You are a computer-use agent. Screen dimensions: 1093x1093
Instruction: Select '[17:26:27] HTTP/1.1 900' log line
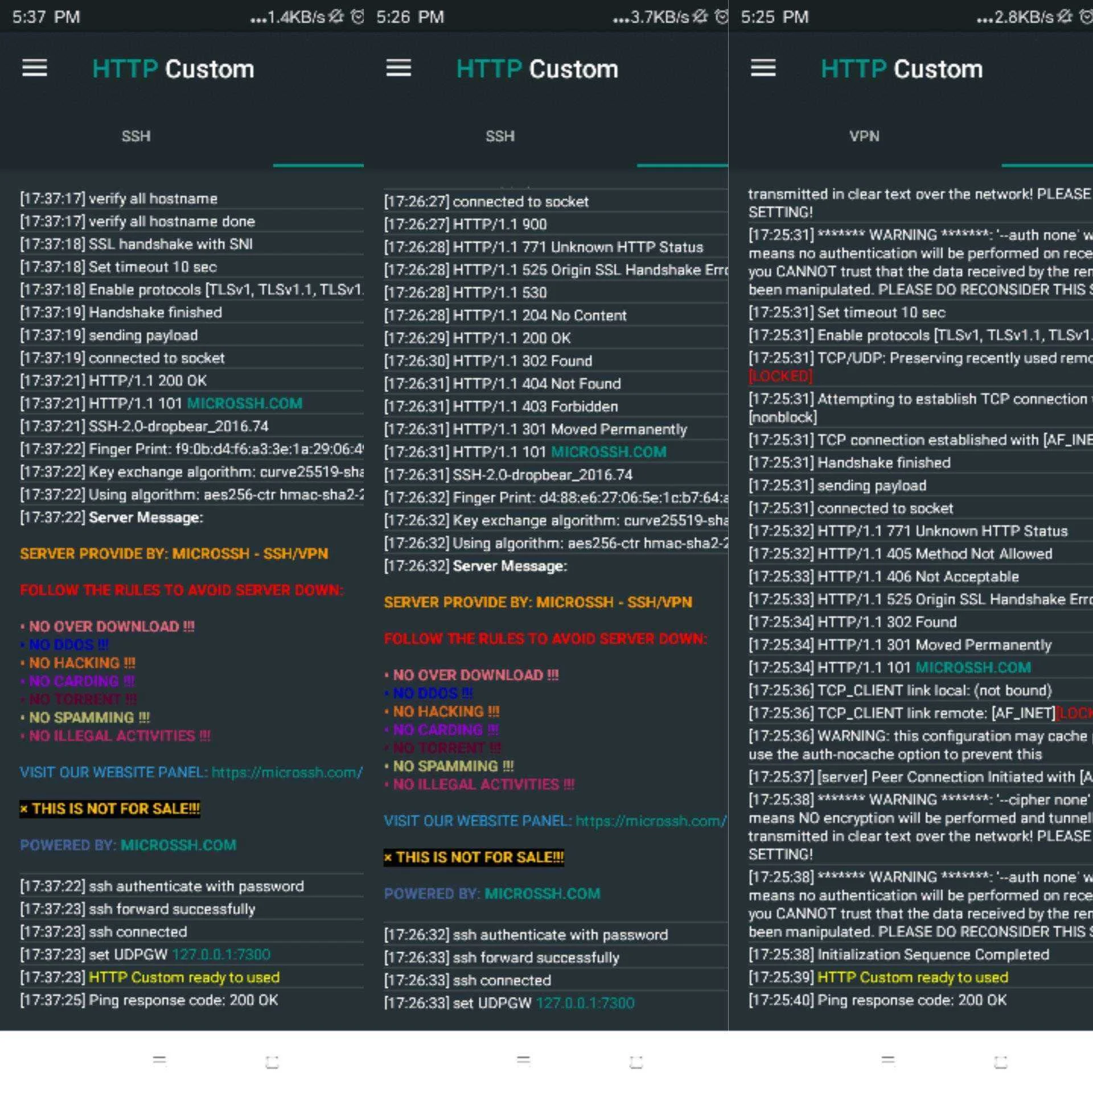tap(466, 224)
